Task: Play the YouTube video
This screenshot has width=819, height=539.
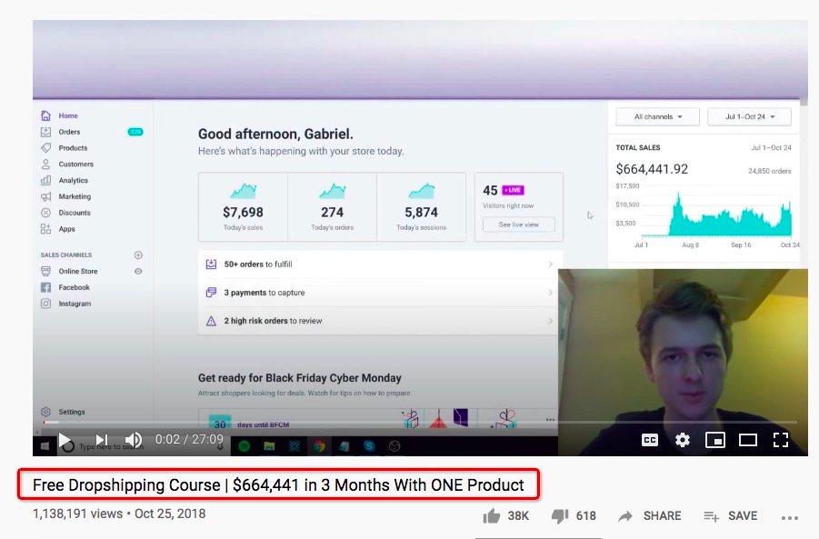Action: point(65,440)
